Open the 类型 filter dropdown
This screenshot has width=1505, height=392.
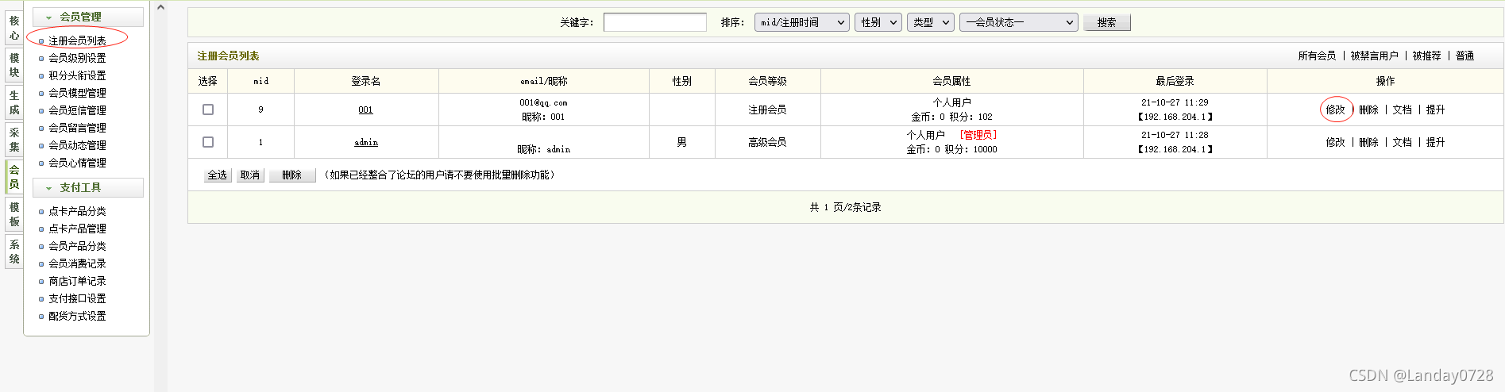click(930, 22)
